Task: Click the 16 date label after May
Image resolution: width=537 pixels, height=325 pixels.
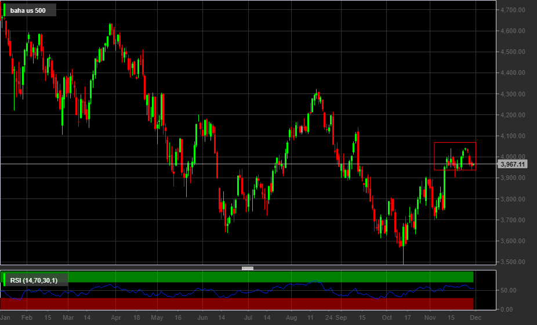Action: [x=178, y=317]
